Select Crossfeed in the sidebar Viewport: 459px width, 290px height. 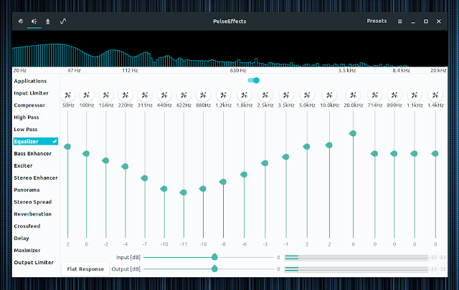pyautogui.click(x=27, y=226)
